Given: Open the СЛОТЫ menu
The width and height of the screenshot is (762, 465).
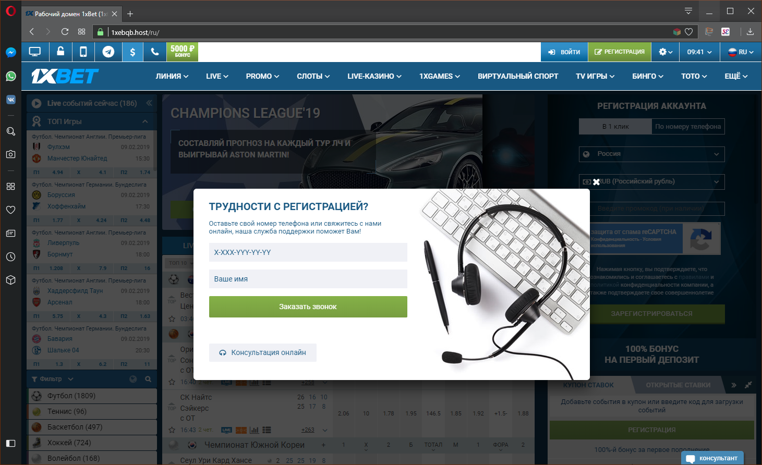Looking at the screenshot, I should pos(313,76).
